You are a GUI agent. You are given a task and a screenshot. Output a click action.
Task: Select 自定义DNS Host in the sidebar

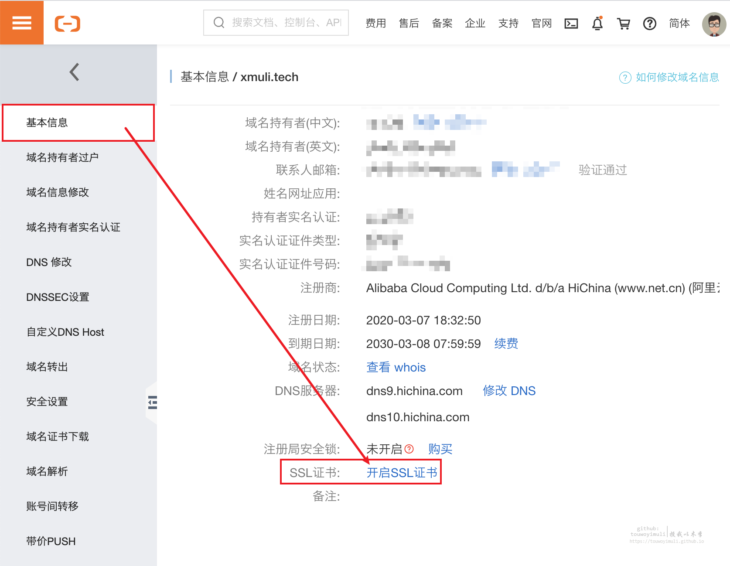pyautogui.click(x=78, y=332)
